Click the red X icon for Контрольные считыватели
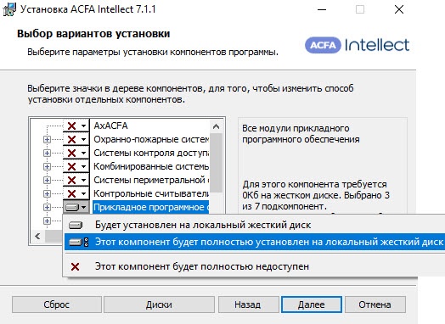Screen dimensions: 445x324 coord(72,193)
